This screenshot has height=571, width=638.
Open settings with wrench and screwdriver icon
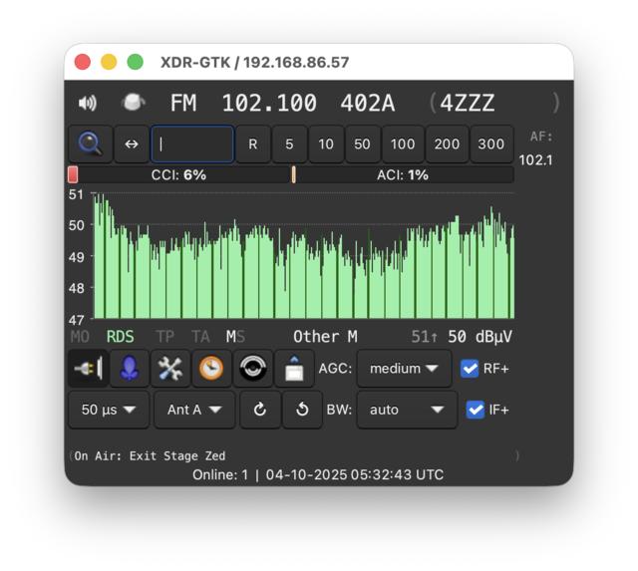[170, 369]
